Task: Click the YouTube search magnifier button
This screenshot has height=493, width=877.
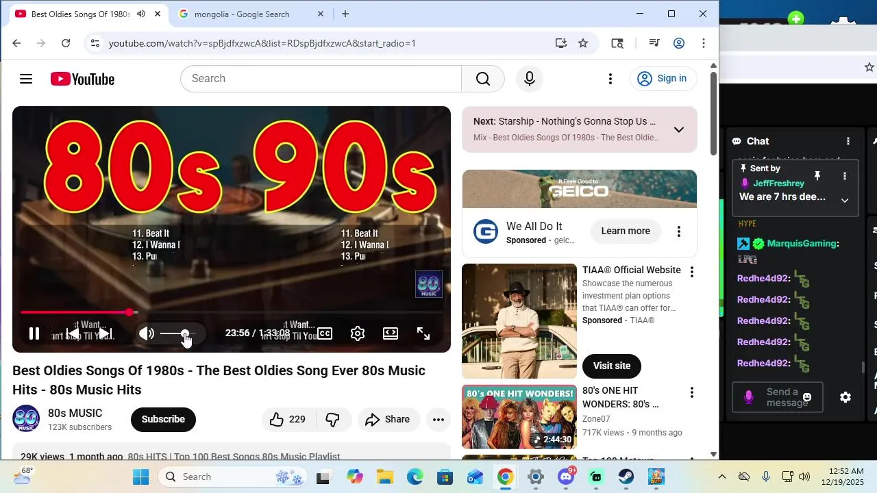Action: click(483, 79)
